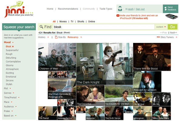
Task: Expand the Place category
Action: point(8,102)
